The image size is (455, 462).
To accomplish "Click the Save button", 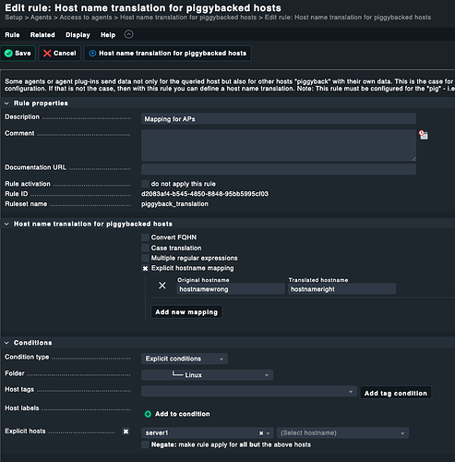I will pos(18,54).
